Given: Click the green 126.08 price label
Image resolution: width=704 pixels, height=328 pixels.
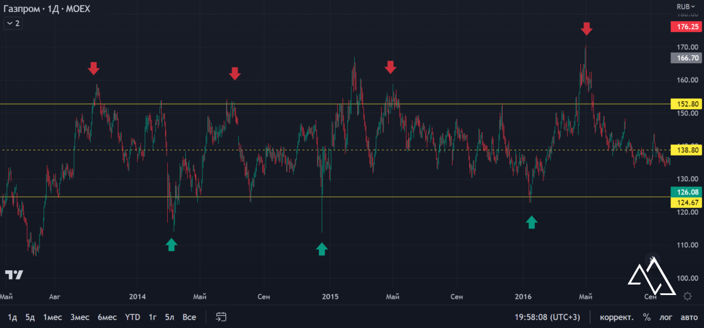Looking at the screenshot, I should pos(686,192).
